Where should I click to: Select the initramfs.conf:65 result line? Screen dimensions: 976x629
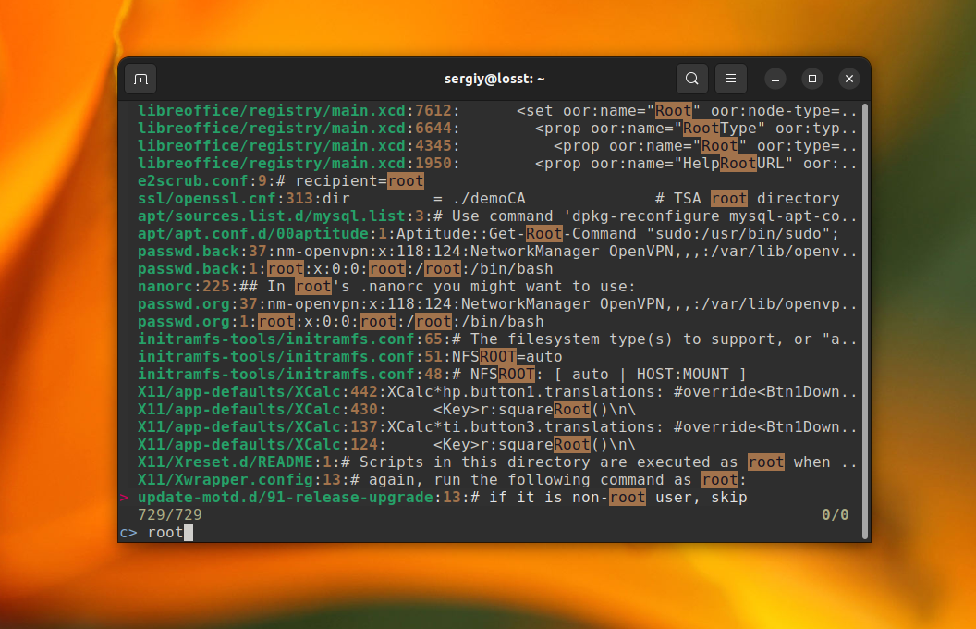[x=496, y=339]
